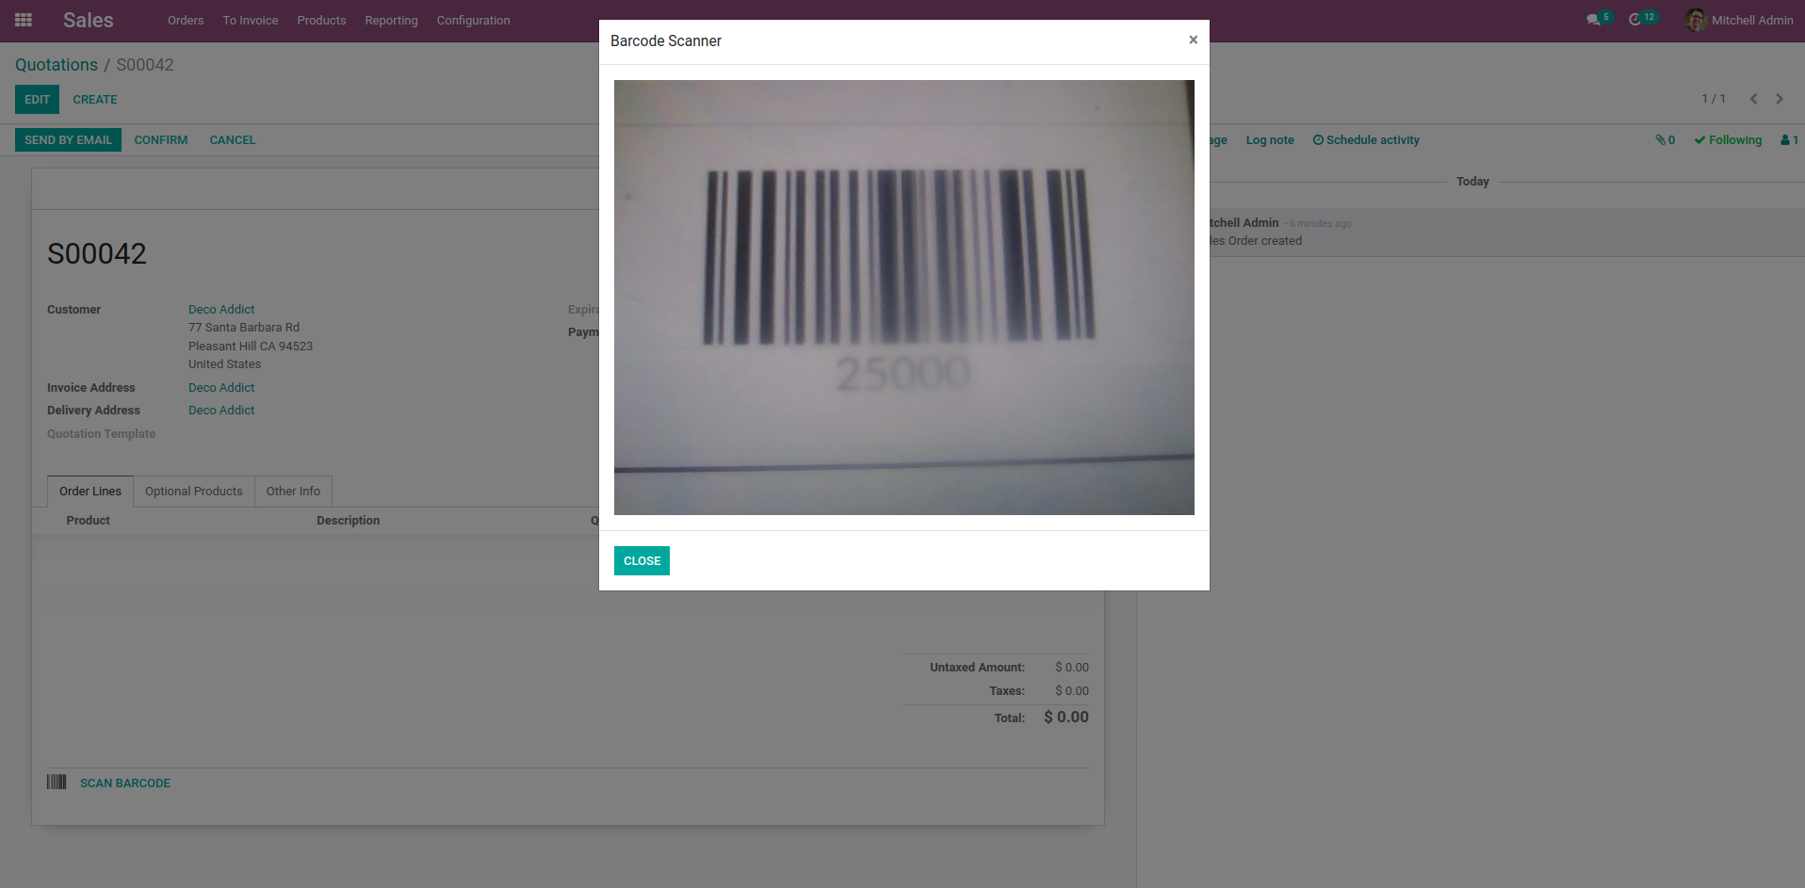Open pager 1 / 1 counter
The image size is (1805, 888).
[x=1714, y=99]
